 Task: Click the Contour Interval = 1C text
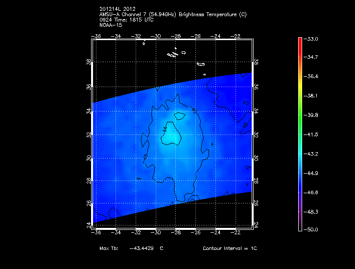pos(230,248)
